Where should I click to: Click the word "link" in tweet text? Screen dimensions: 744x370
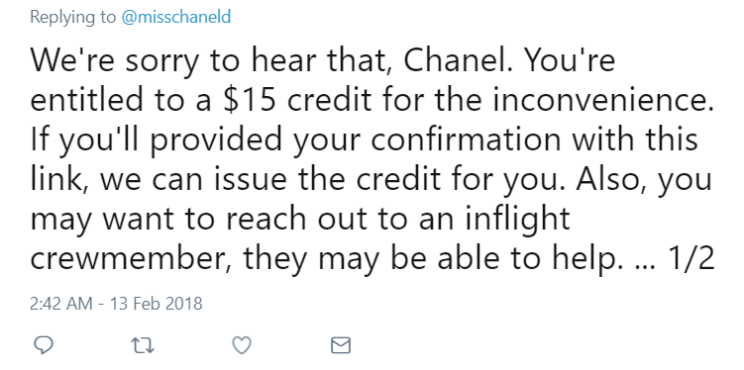[57, 182]
